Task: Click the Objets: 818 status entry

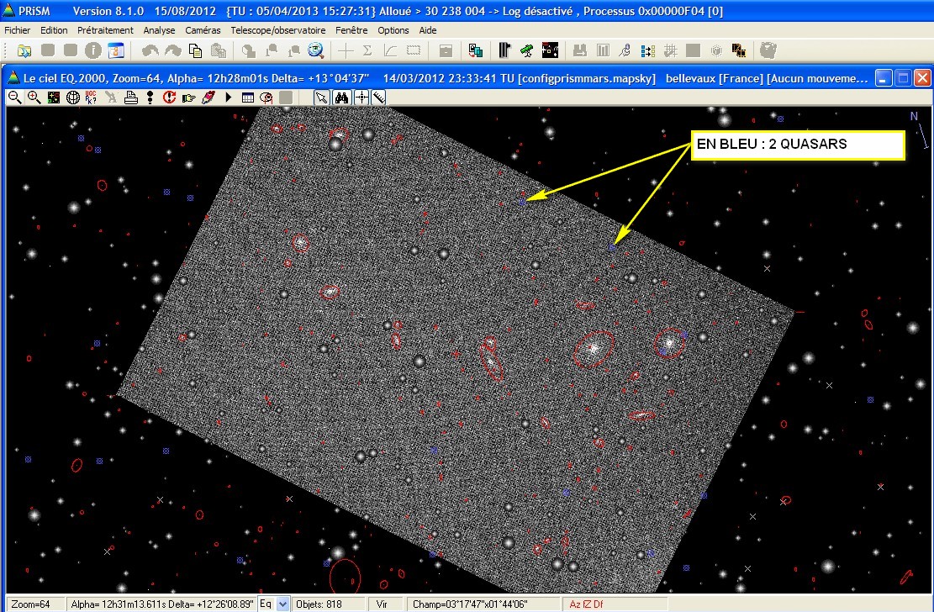Action: pos(328,604)
